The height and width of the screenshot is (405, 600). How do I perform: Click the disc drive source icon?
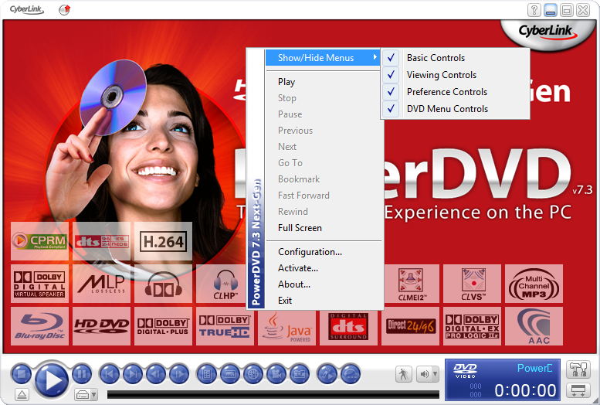[83, 394]
